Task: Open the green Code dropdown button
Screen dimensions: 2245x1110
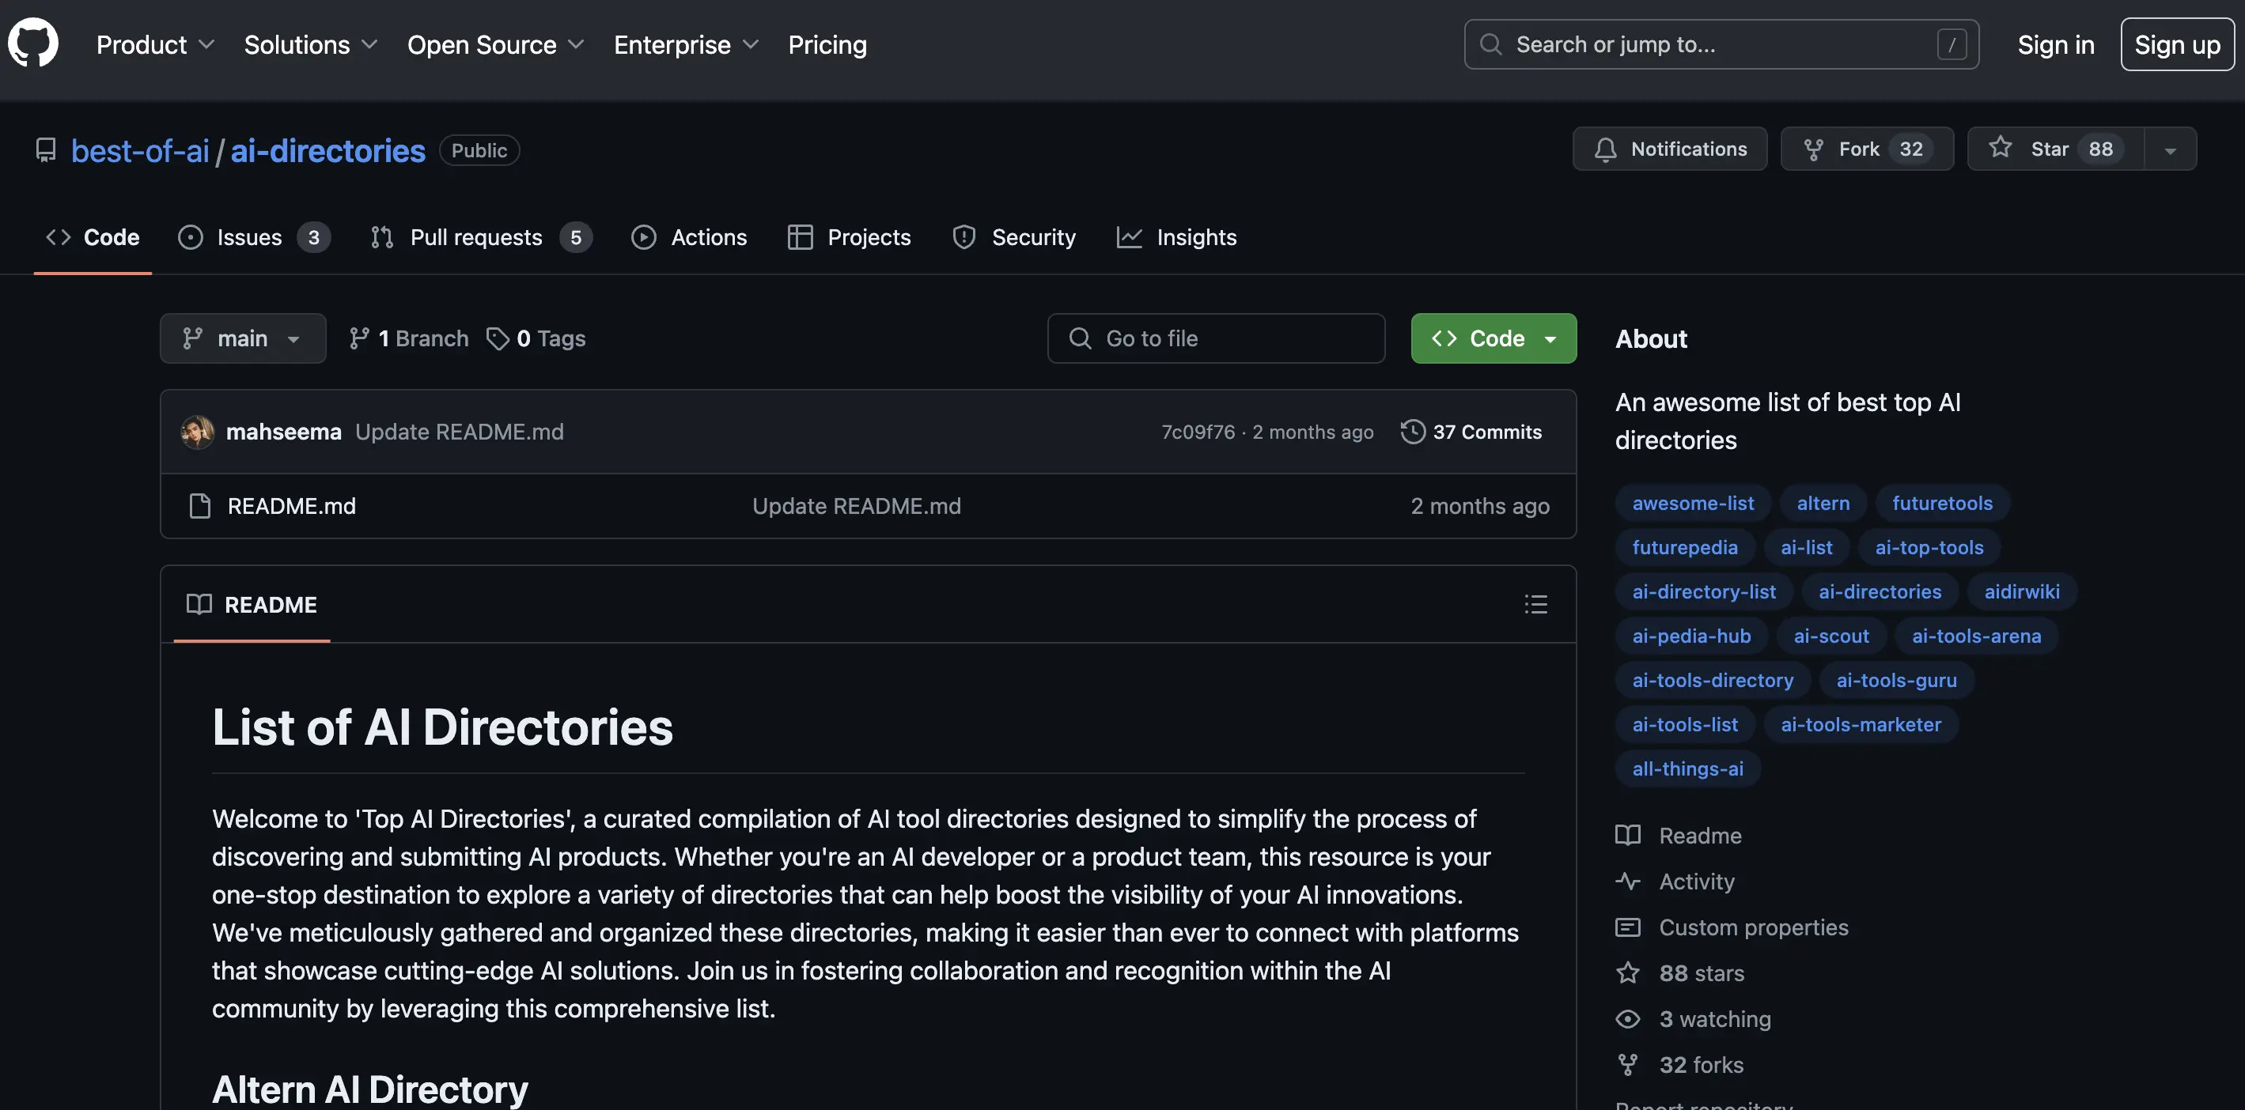Action: [1494, 338]
